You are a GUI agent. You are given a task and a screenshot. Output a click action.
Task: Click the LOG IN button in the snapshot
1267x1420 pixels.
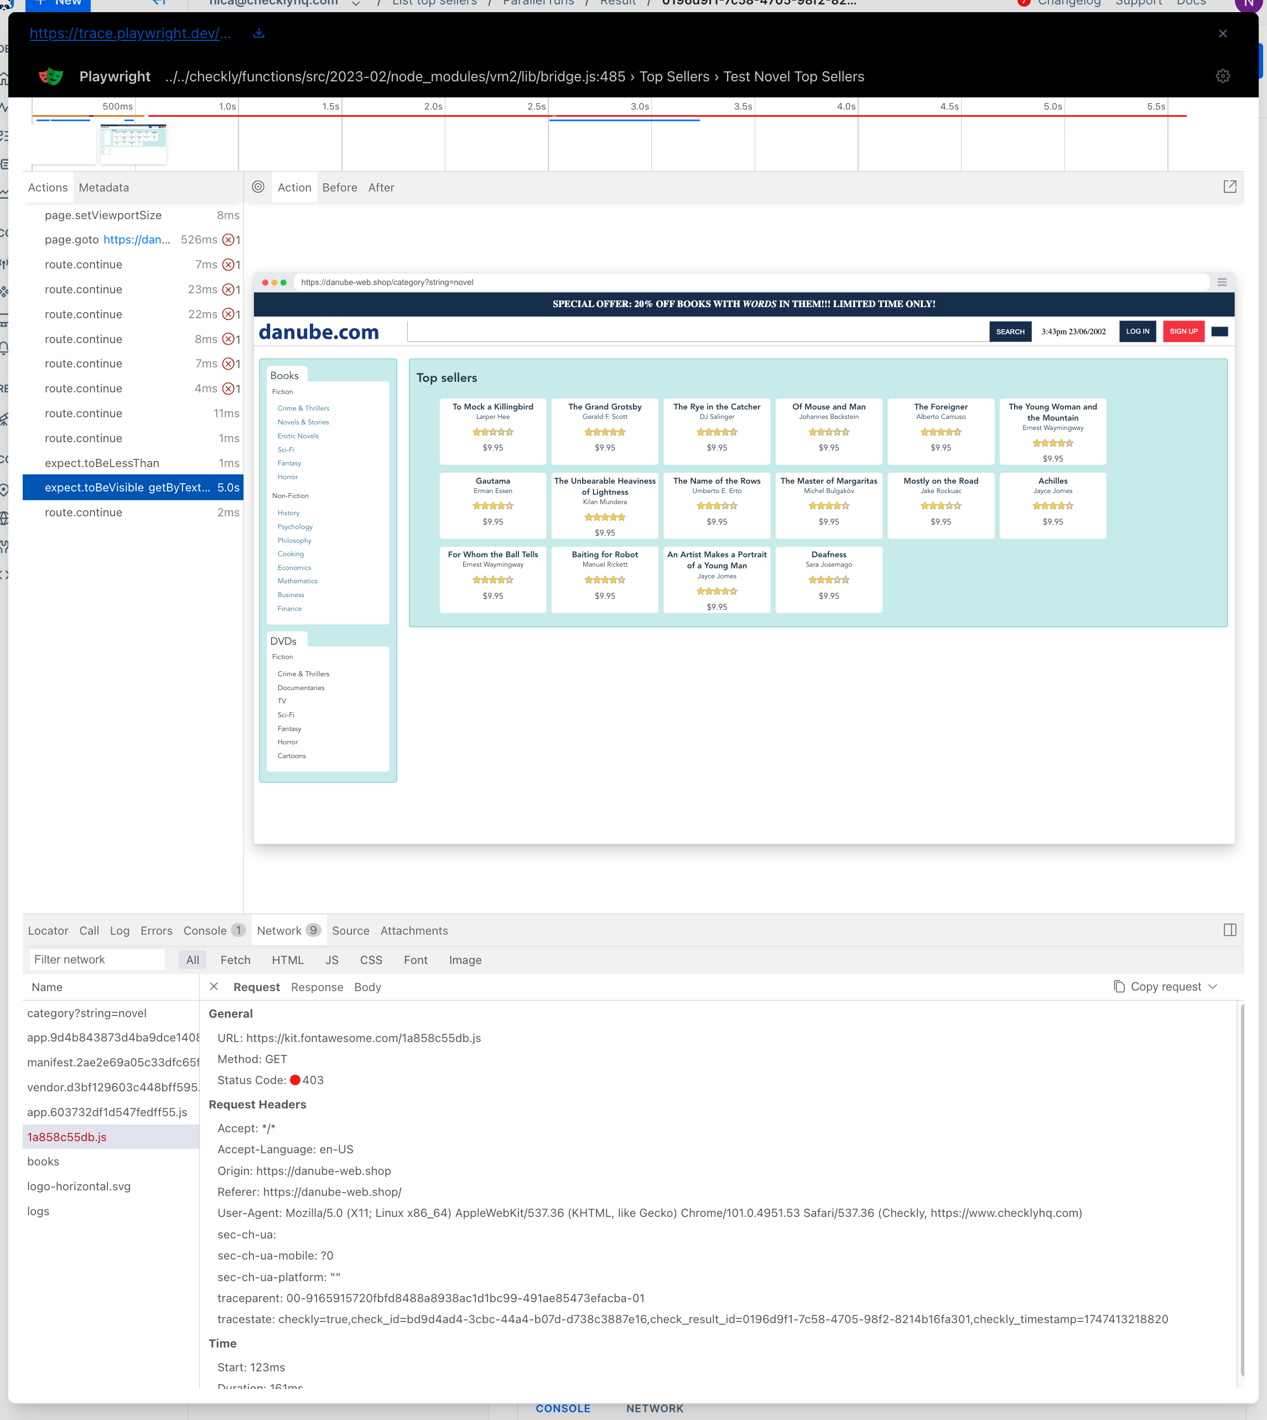click(1138, 331)
